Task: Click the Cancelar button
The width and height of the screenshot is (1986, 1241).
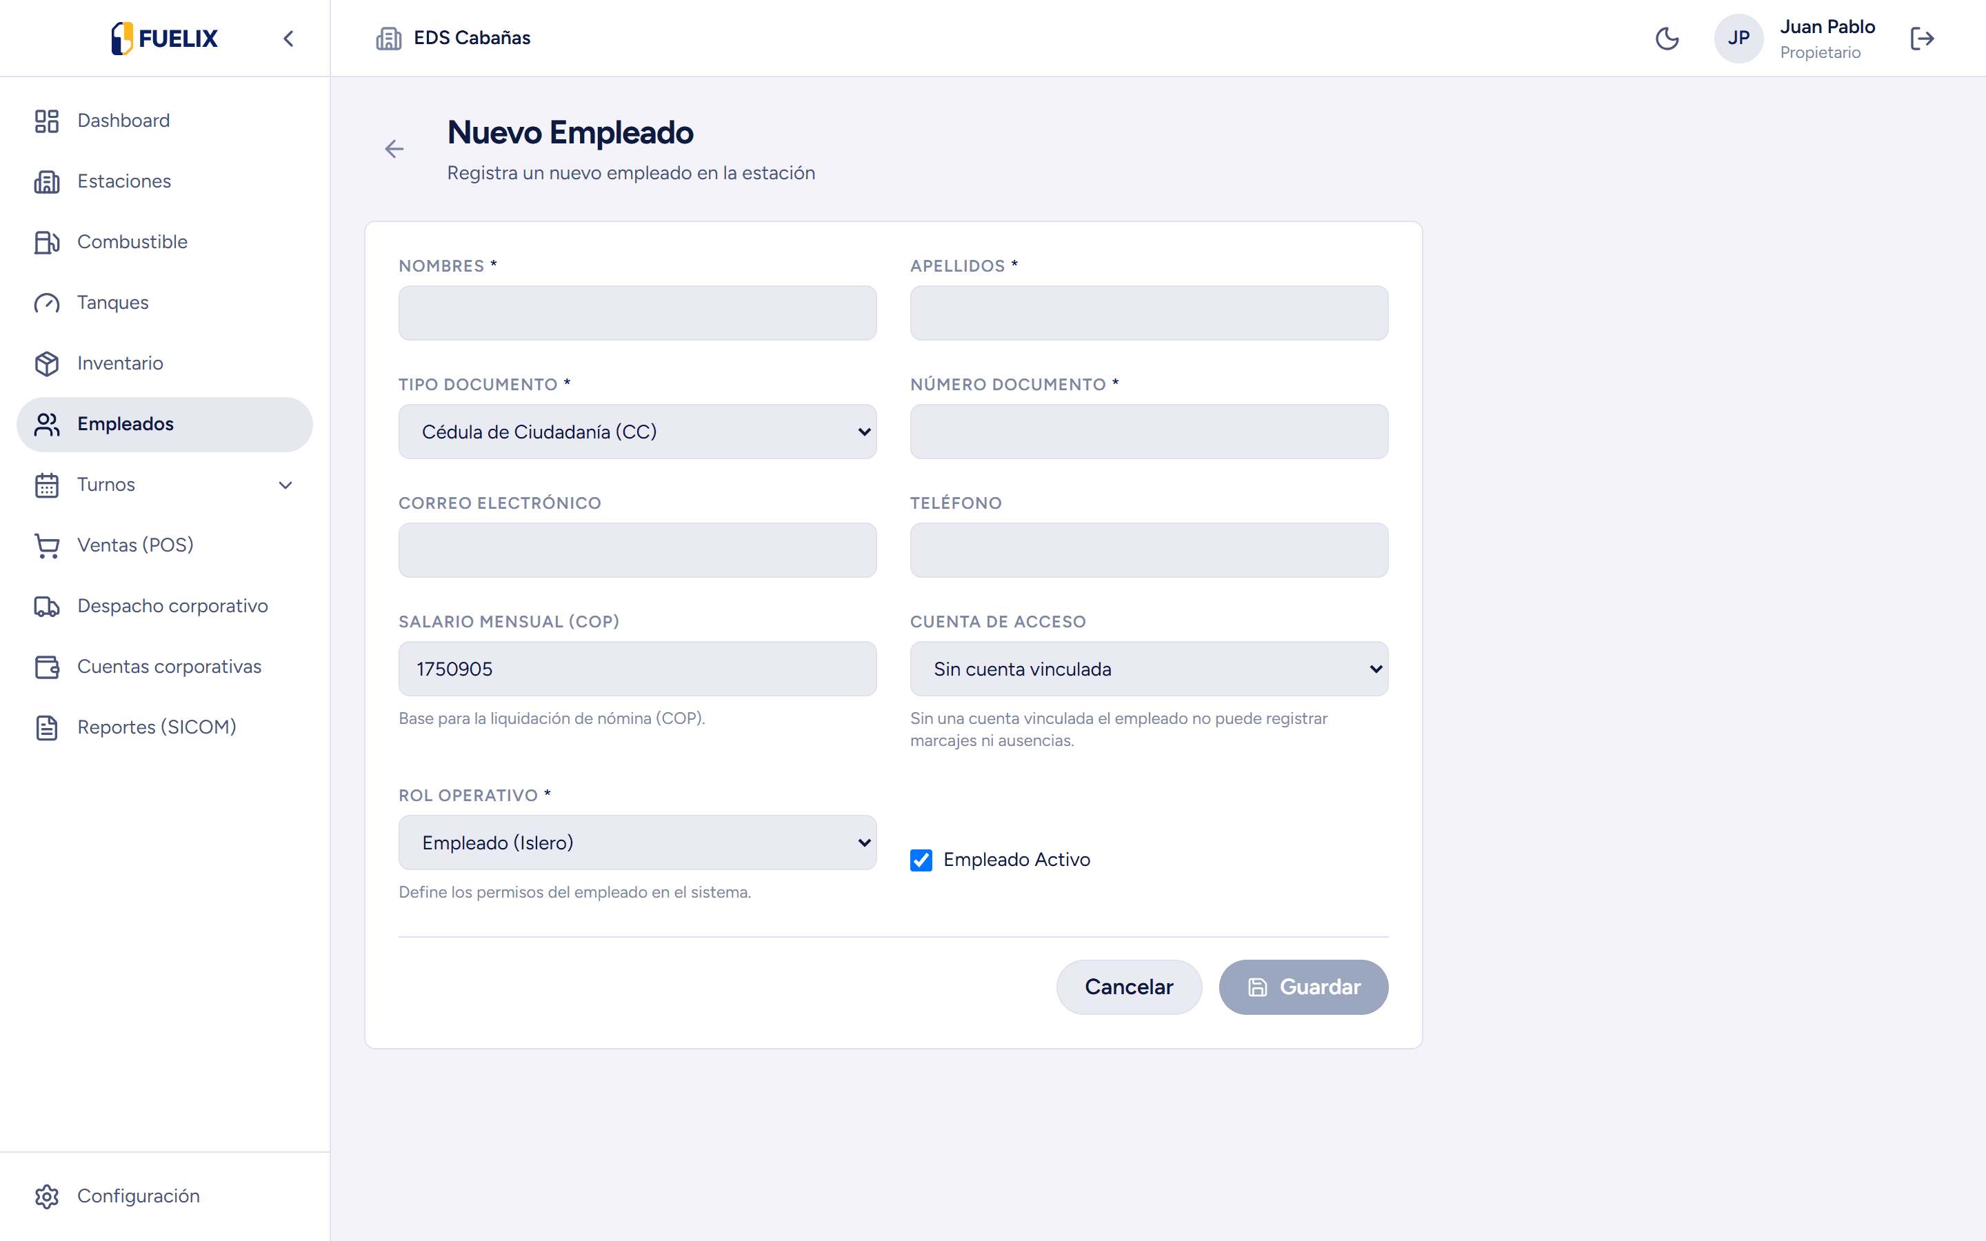Action: (1128, 987)
